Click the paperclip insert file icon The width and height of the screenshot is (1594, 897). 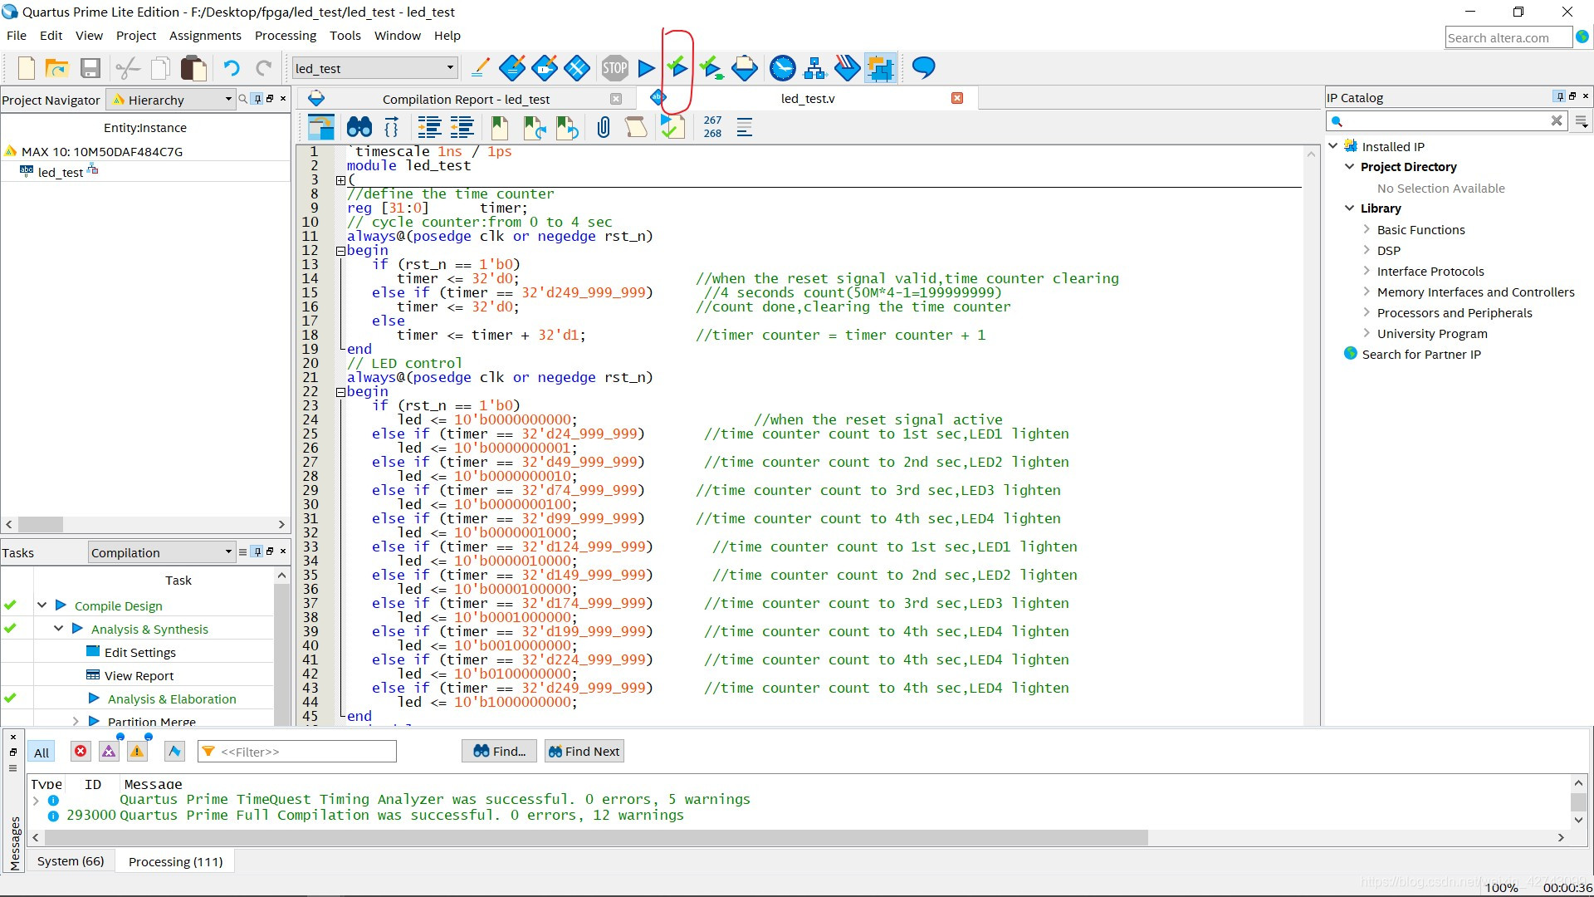pos(604,127)
